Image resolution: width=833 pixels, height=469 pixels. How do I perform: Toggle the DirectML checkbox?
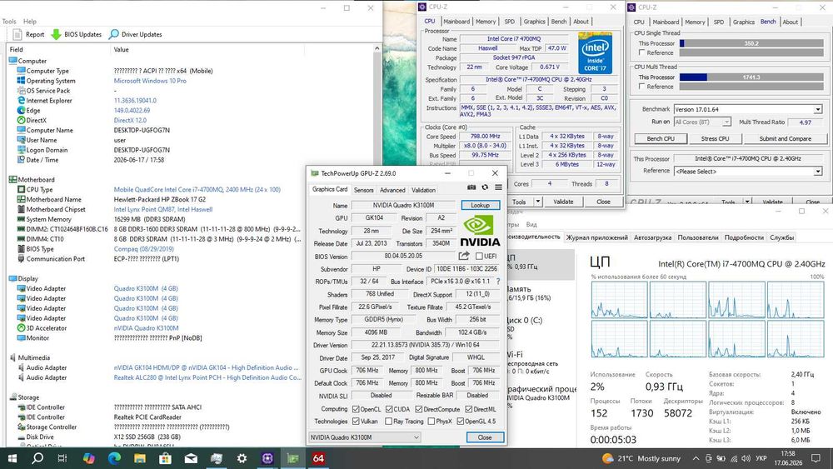tap(468, 409)
